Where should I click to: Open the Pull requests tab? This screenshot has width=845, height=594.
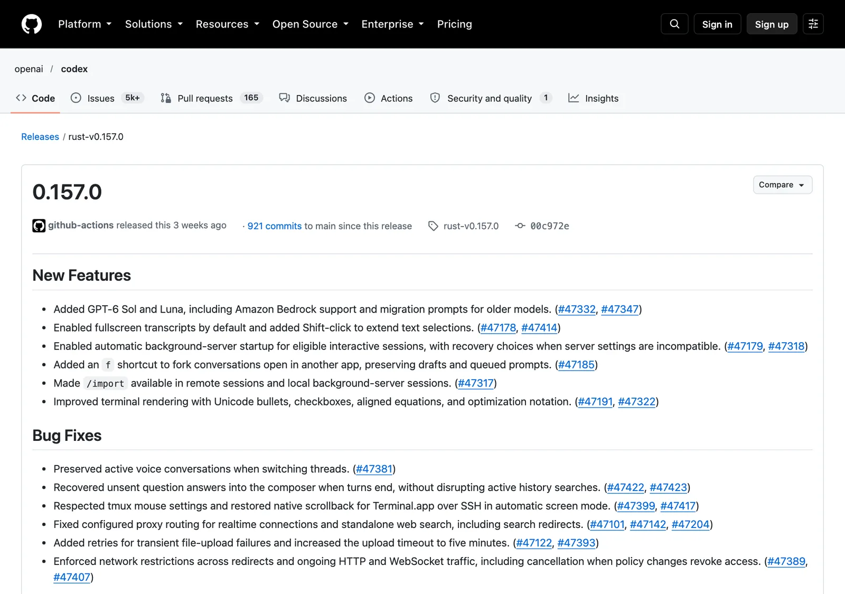tap(211, 98)
